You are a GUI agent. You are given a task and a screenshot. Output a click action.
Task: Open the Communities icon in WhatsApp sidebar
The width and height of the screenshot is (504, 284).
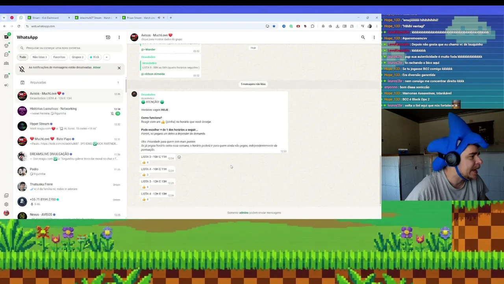[x=6, y=63]
